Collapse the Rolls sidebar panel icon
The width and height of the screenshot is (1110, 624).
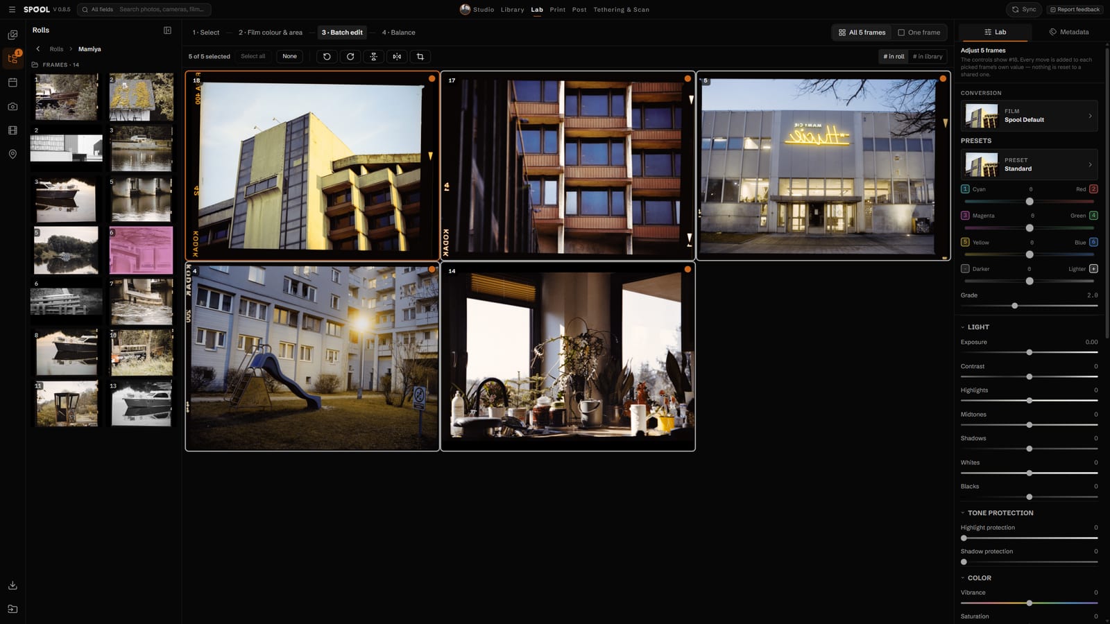pyautogui.click(x=167, y=31)
